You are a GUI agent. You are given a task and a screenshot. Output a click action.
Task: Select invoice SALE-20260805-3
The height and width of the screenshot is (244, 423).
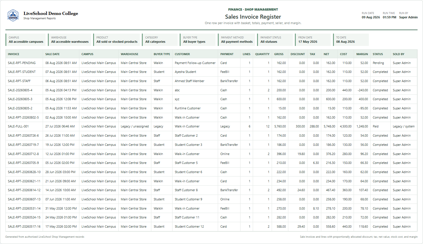pyautogui.click(x=20, y=99)
